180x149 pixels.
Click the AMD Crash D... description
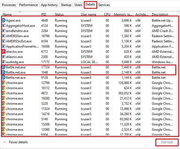[163, 31]
